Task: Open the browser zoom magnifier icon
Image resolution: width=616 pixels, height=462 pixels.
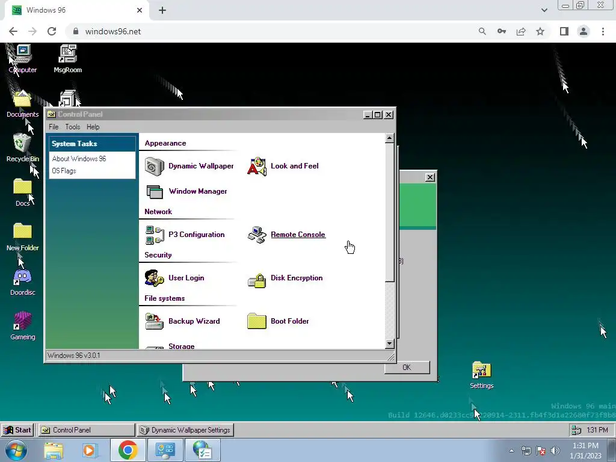Action: (x=482, y=31)
